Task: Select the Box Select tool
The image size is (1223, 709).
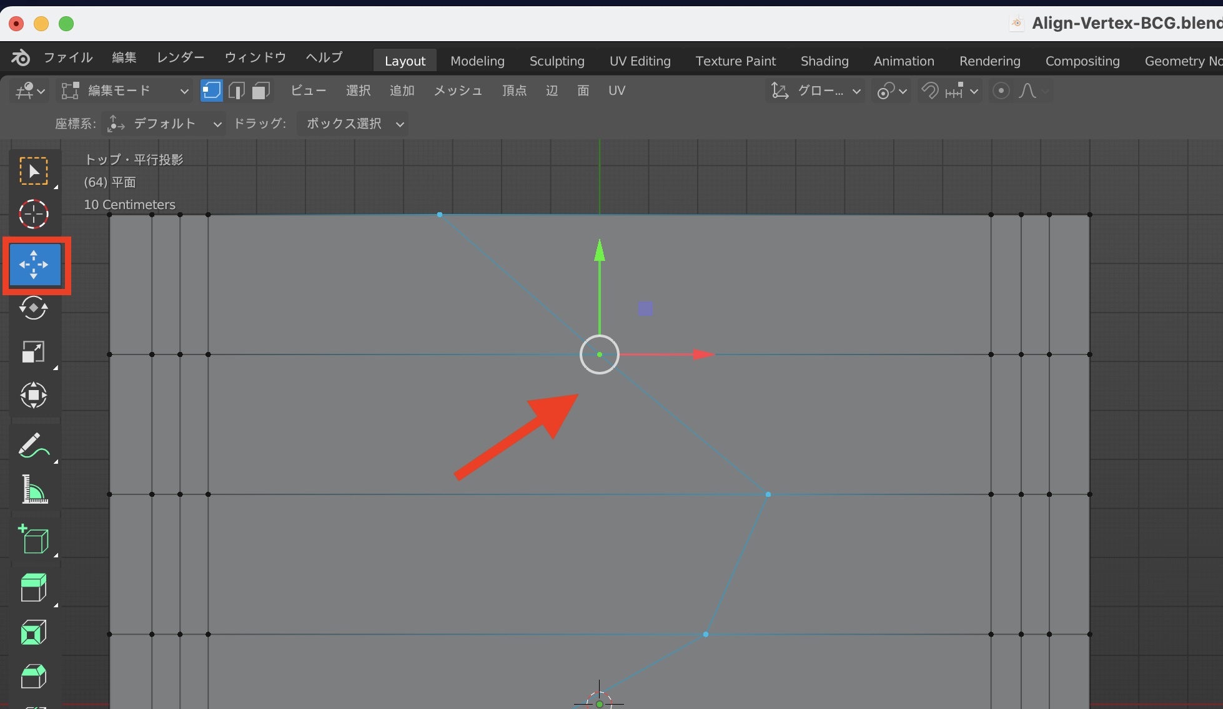Action: [x=34, y=170]
